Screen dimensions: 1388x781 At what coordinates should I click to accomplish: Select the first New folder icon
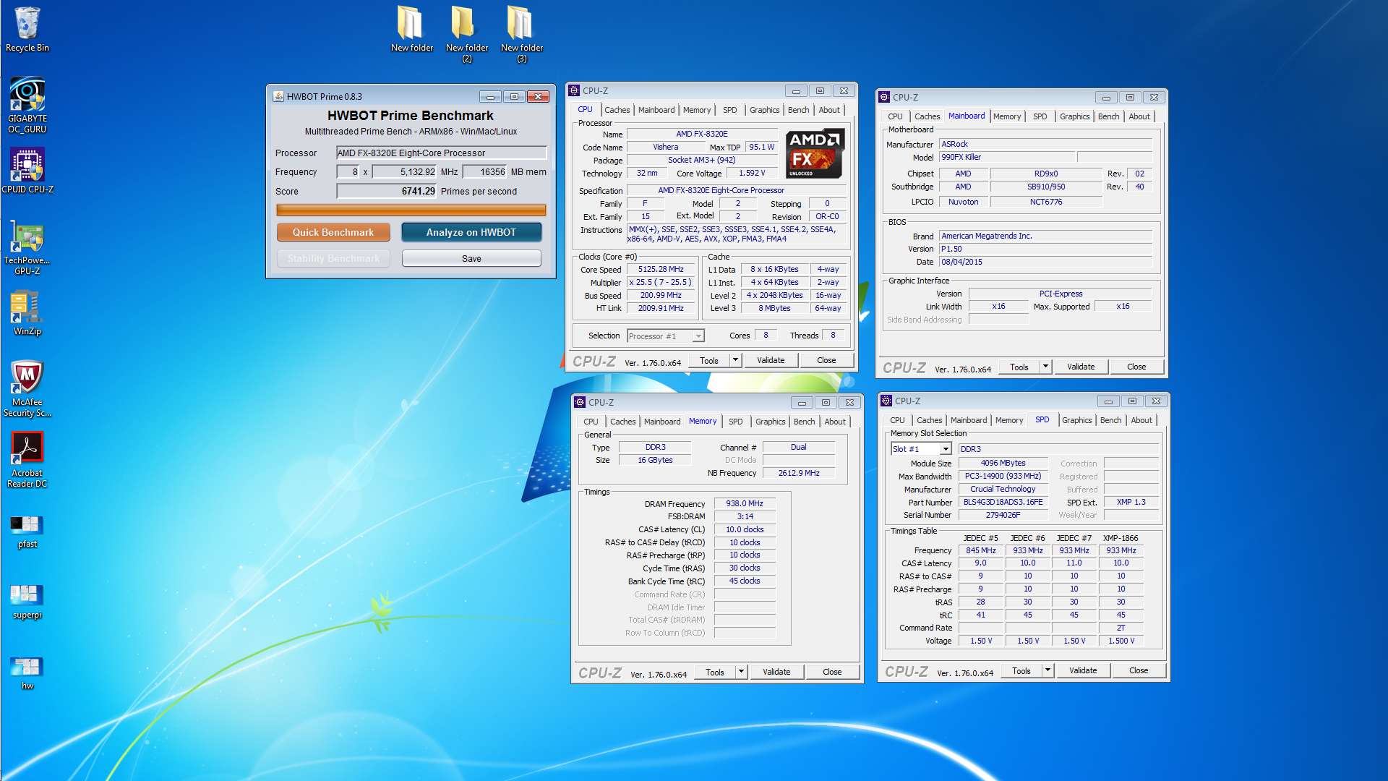412,29
